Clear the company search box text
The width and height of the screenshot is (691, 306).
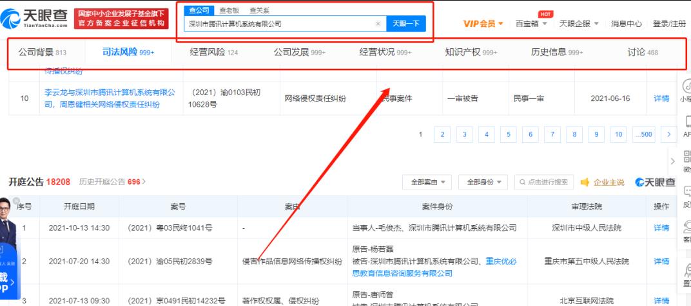coord(378,24)
